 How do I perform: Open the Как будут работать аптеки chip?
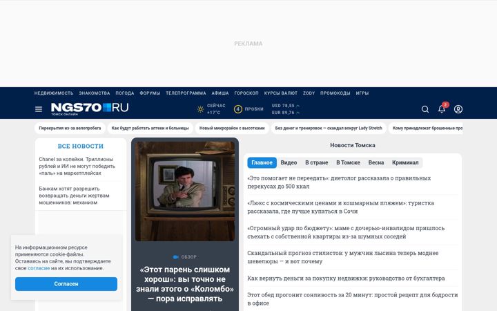coord(150,129)
